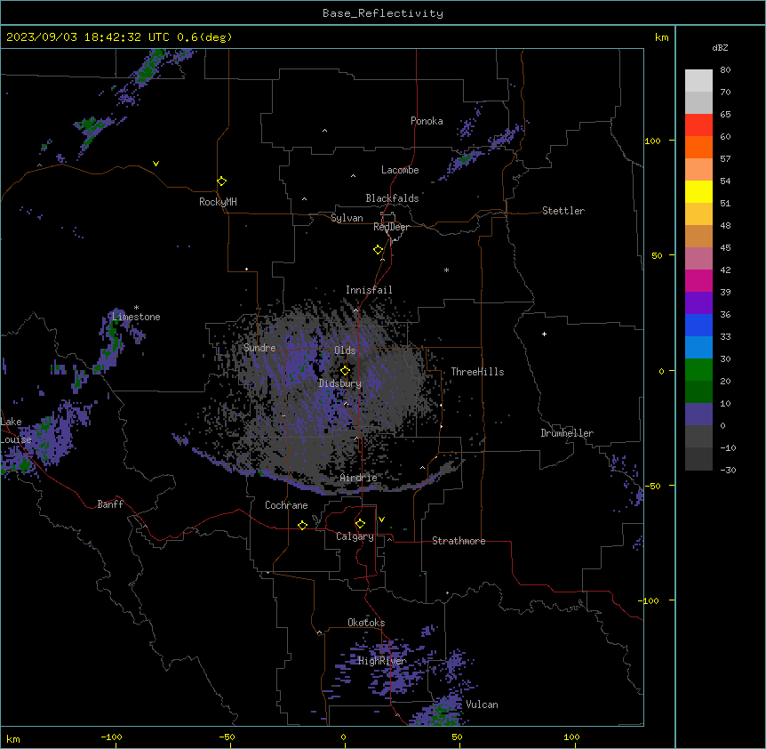Click the km unit label at bottom left
The width and height of the screenshot is (766, 749).
[13, 738]
